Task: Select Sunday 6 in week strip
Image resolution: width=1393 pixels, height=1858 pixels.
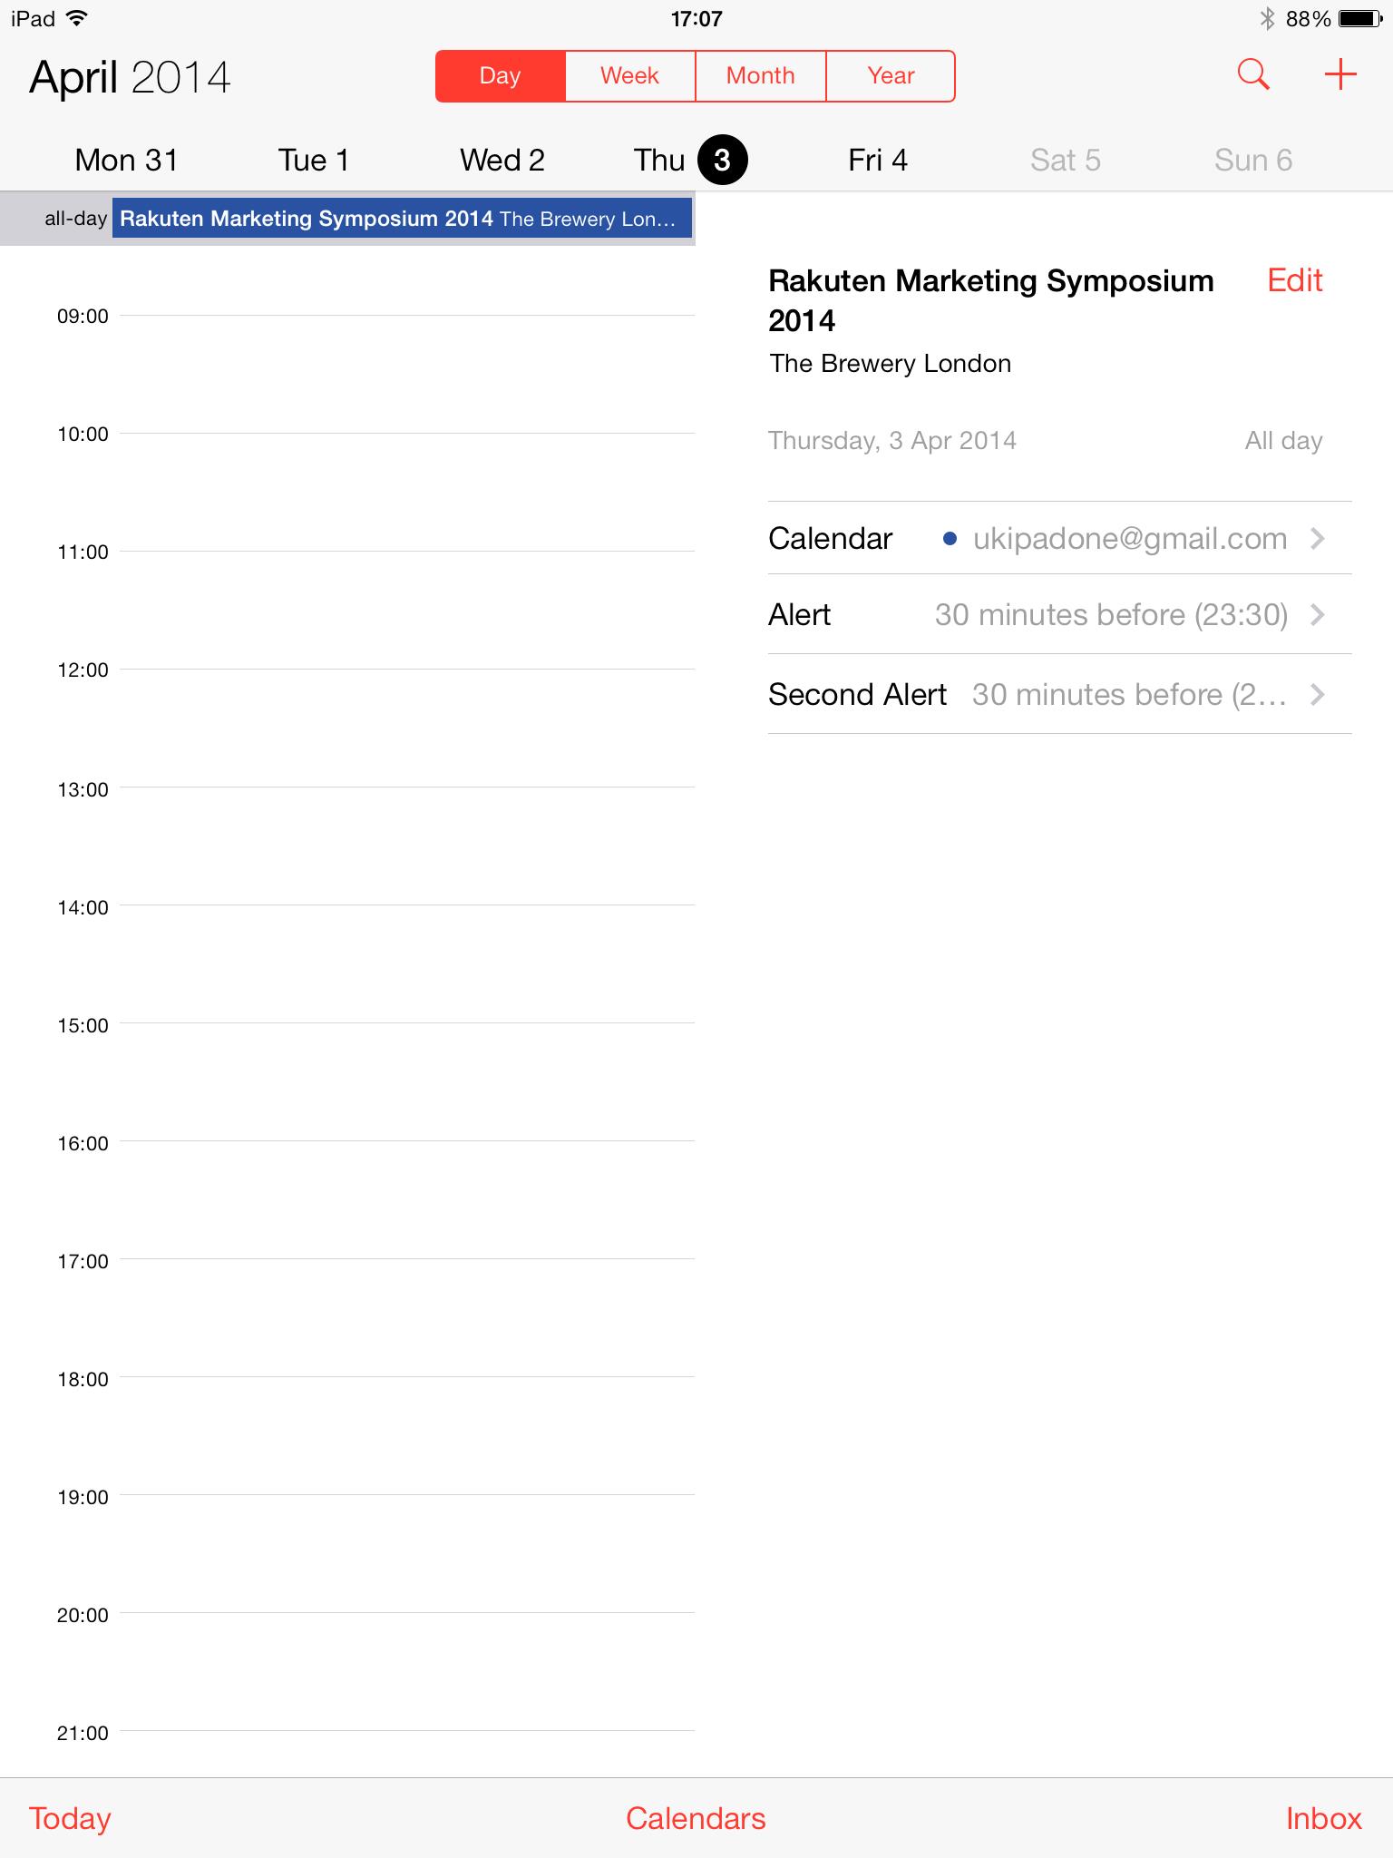Action: pos(1252,161)
